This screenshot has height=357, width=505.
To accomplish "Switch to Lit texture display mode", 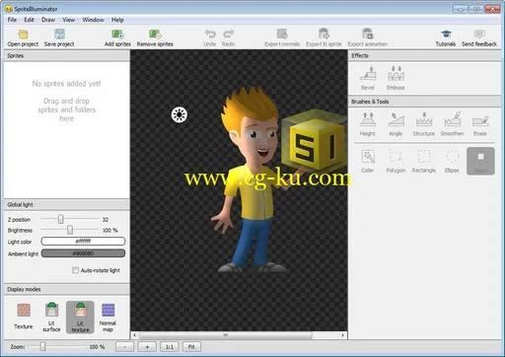I will point(80,318).
